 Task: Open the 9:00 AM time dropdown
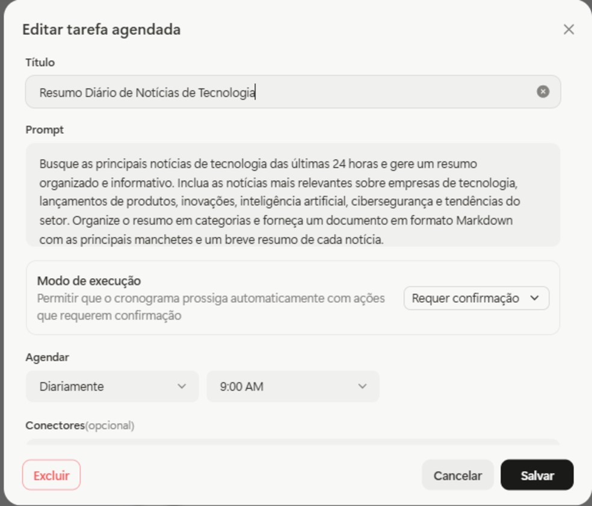point(292,386)
